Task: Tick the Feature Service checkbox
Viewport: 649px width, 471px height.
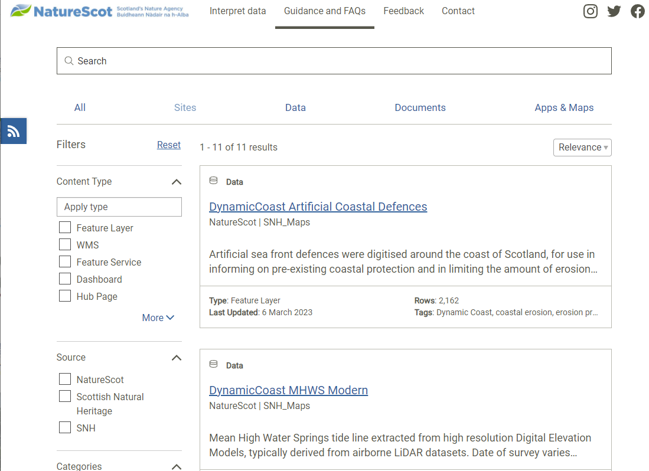Action: [65, 261]
